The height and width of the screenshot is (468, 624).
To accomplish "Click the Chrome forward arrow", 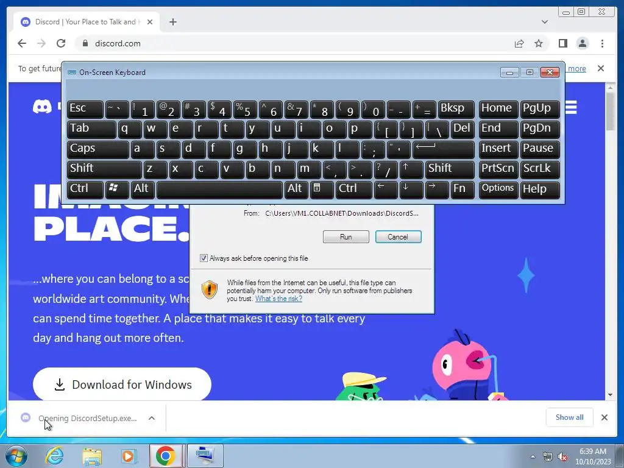I will tap(41, 43).
